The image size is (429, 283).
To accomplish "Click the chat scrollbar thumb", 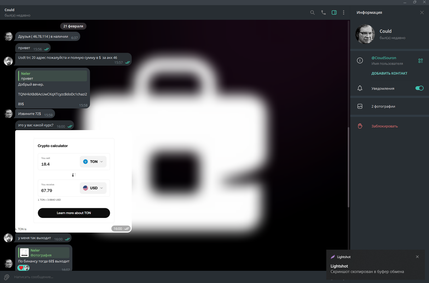I will click(349, 167).
